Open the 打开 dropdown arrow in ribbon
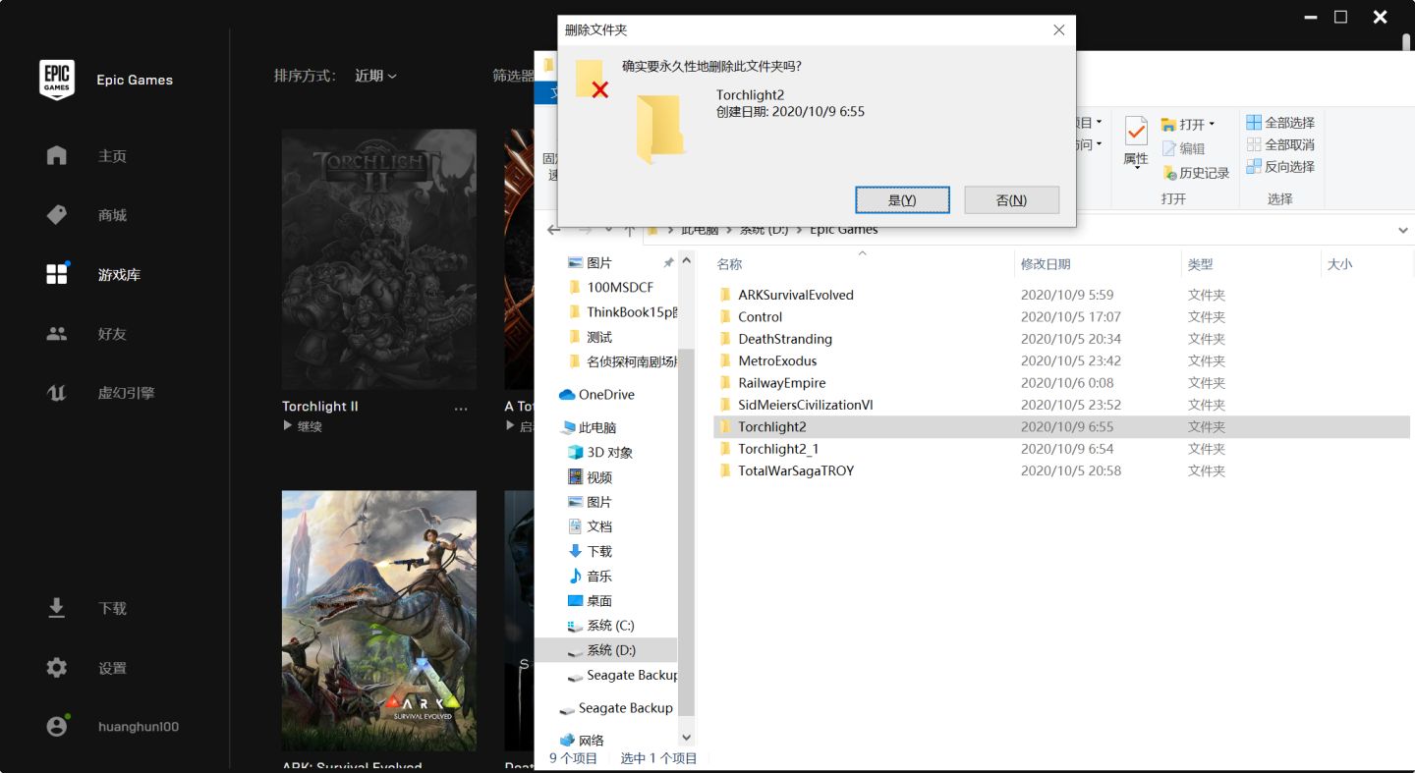The height and width of the screenshot is (773, 1415). click(x=1212, y=125)
